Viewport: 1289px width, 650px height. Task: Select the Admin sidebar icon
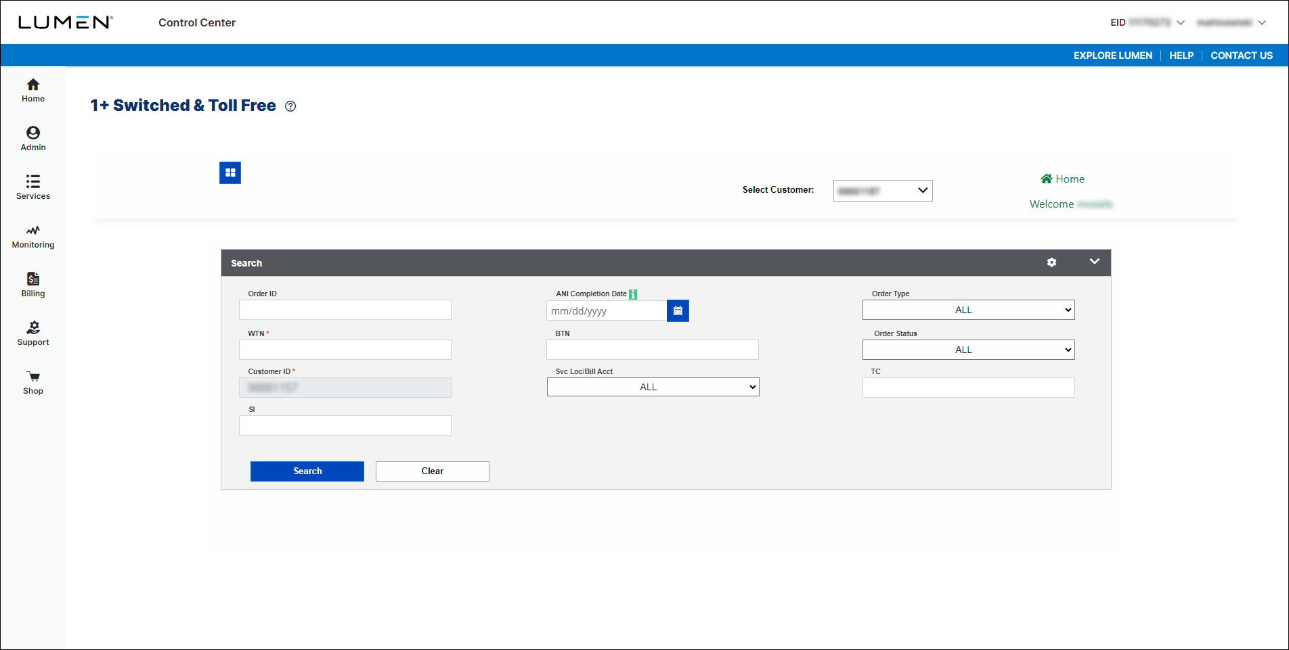click(32, 137)
